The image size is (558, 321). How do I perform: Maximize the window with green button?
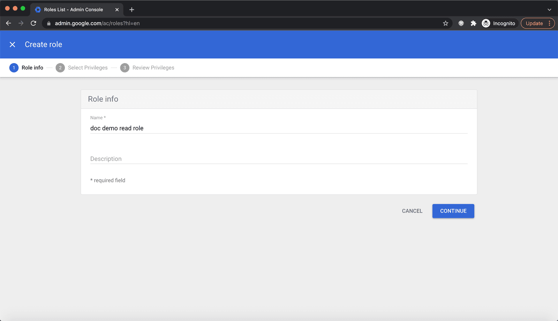(x=23, y=8)
